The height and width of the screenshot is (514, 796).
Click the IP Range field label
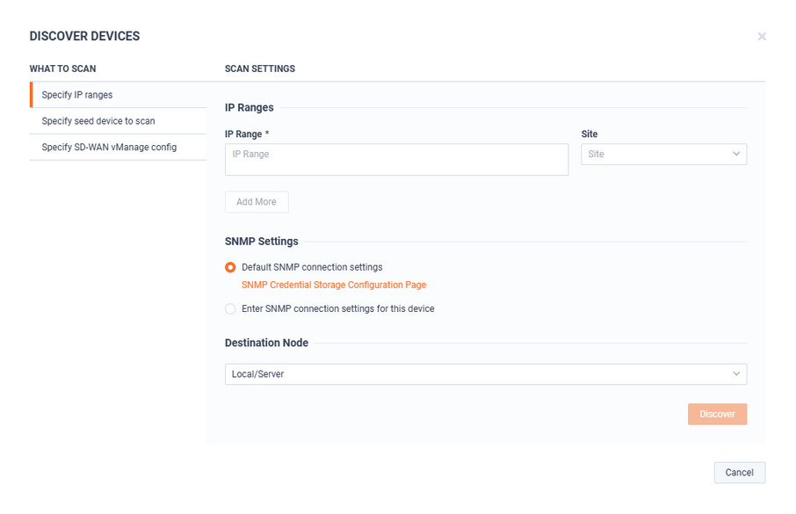[247, 134]
